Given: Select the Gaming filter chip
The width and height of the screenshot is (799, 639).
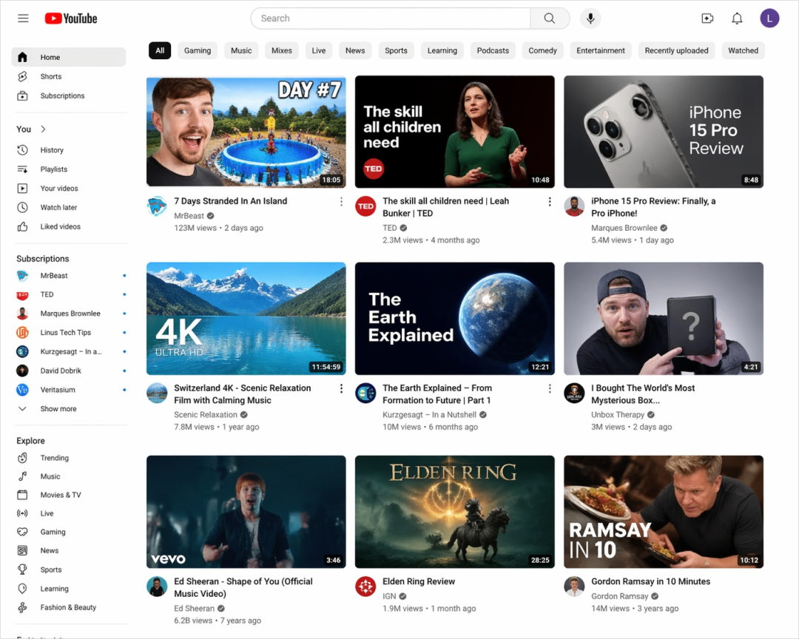Looking at the screenshot, I should 198,51.
